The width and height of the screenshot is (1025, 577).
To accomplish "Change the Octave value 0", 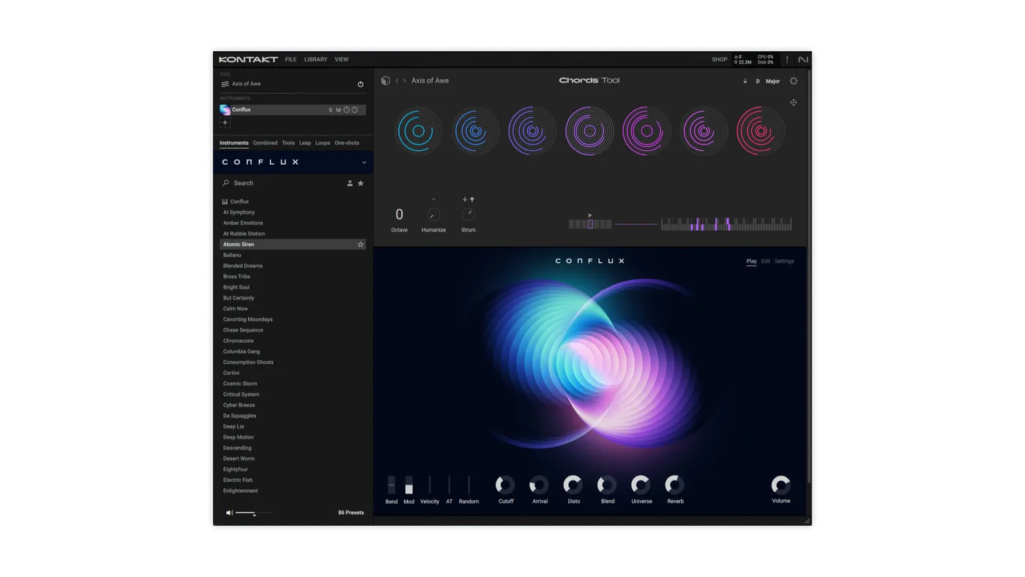I will coord(399,215).
